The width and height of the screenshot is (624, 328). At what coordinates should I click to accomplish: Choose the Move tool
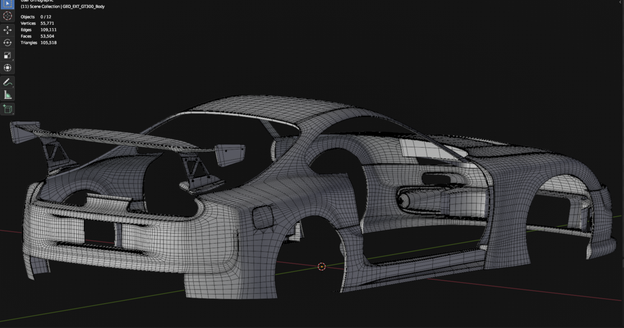coord(7,30)
